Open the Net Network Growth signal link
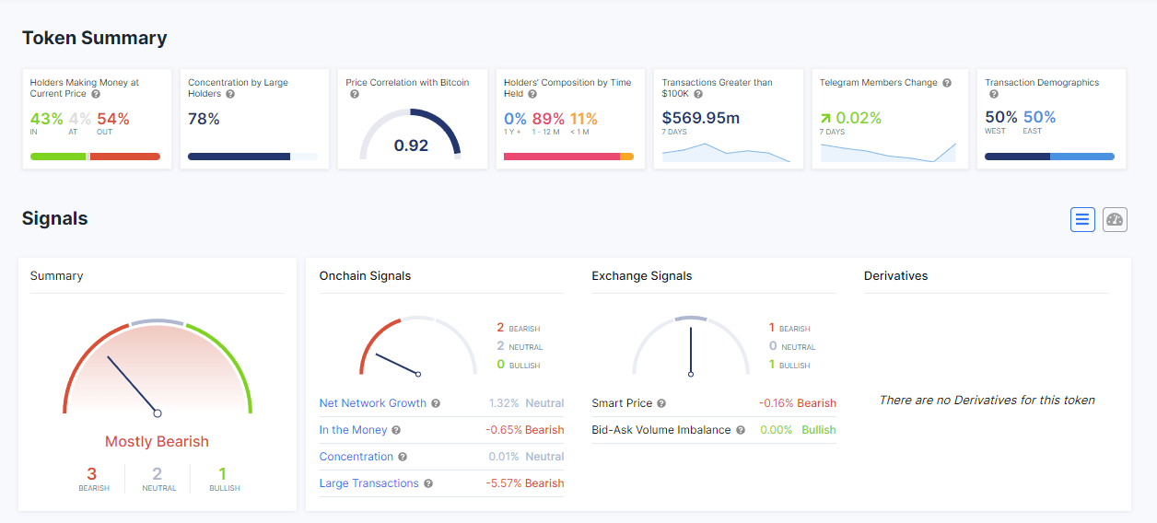 pos(373,403)
